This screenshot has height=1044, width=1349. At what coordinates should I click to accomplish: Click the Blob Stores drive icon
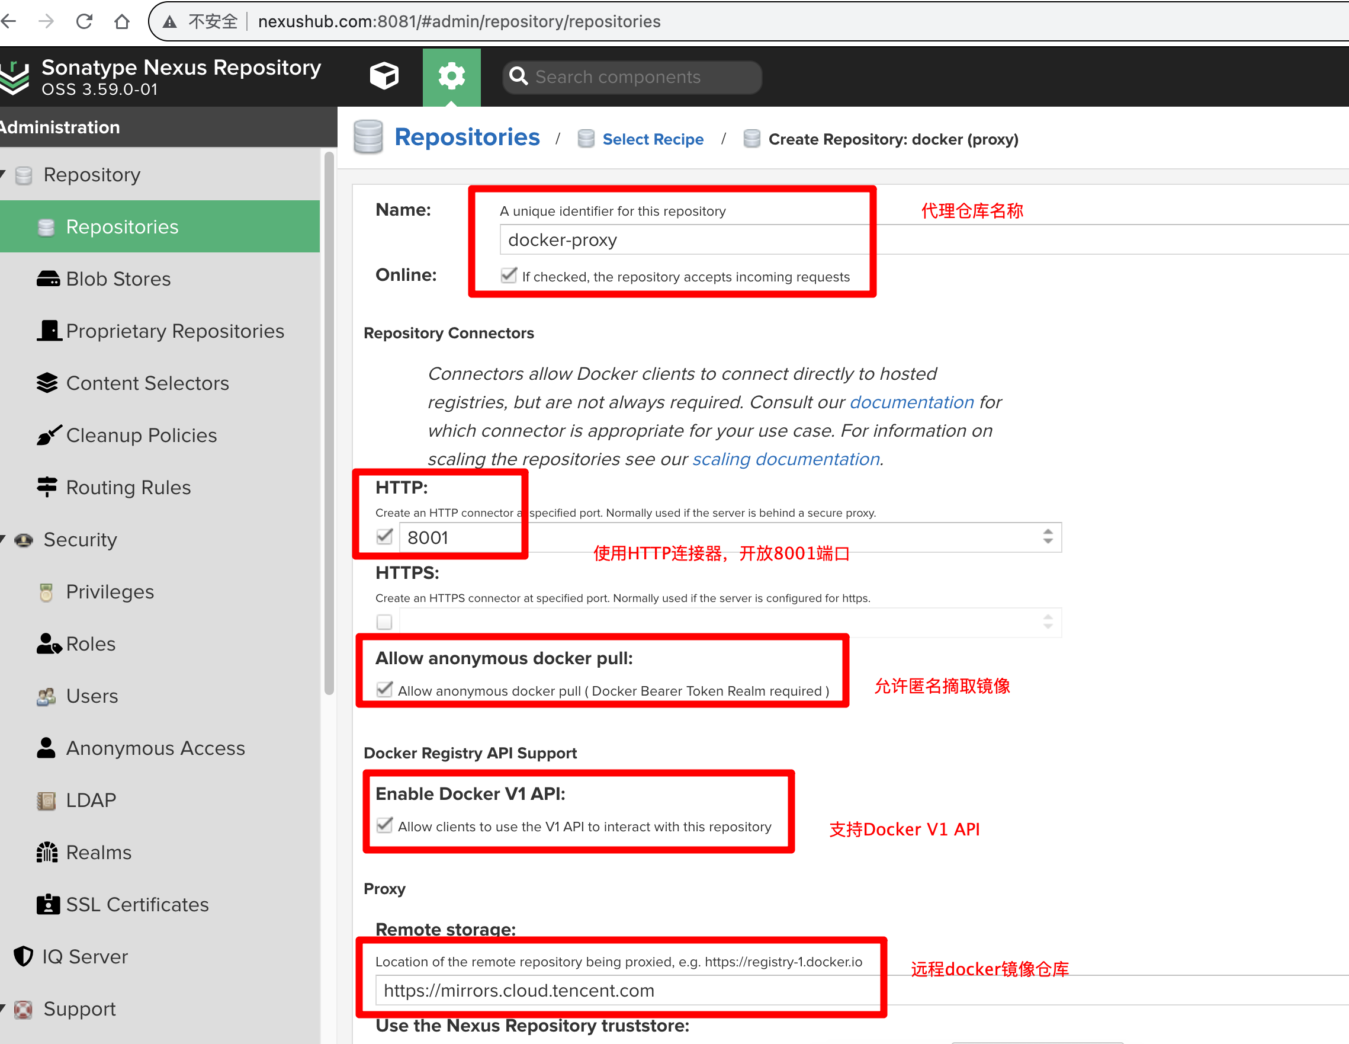click(x=47, y=278)
